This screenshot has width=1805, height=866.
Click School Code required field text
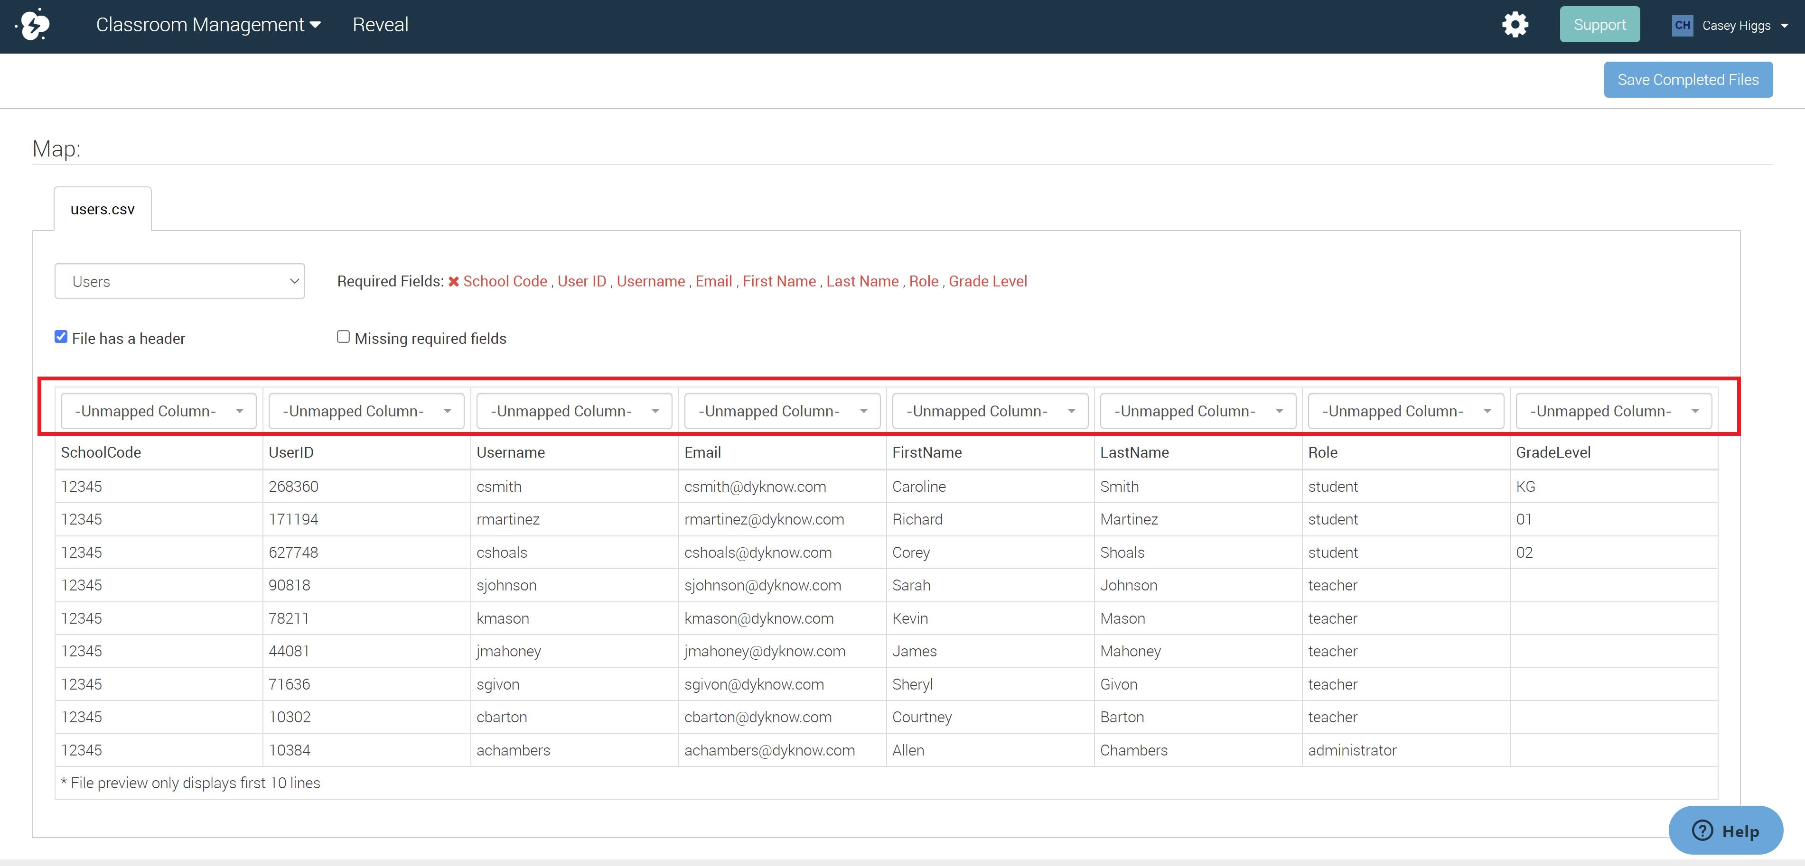[x=505, y=281]
